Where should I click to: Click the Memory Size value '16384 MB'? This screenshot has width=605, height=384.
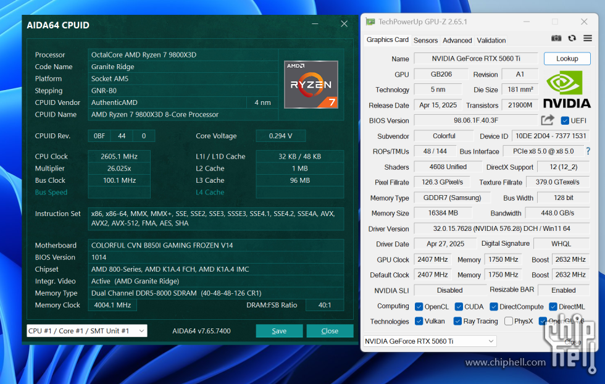pyautogui.click(x=443, y=213)
